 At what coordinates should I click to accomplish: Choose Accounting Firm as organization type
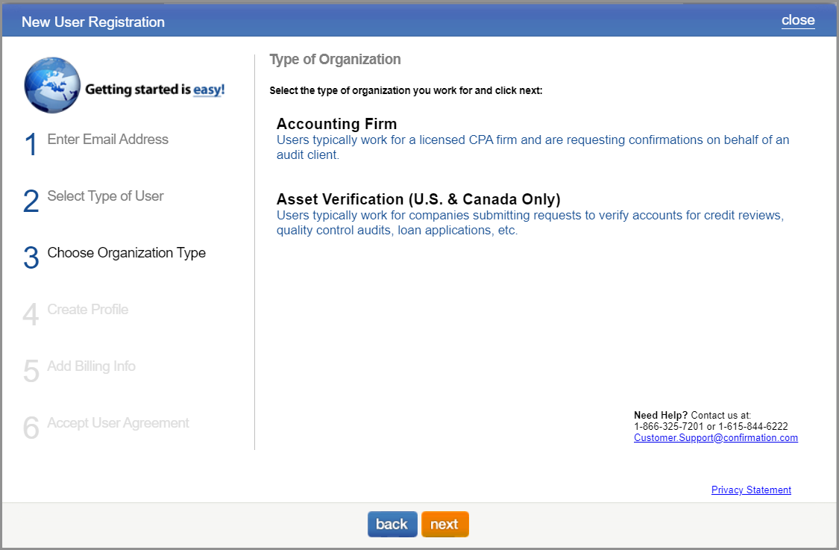coord(336,124)
